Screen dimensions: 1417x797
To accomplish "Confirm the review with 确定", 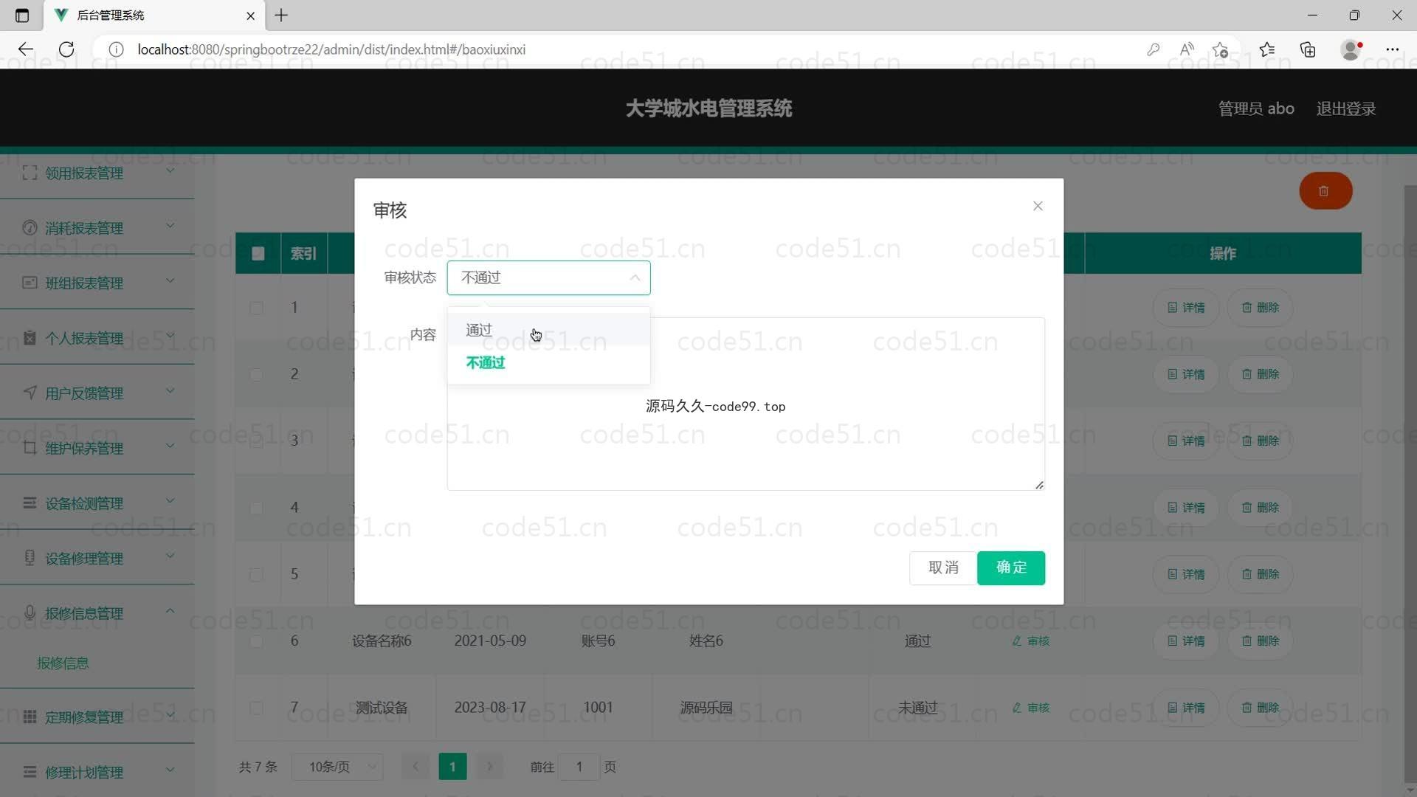I will 1011,567.
